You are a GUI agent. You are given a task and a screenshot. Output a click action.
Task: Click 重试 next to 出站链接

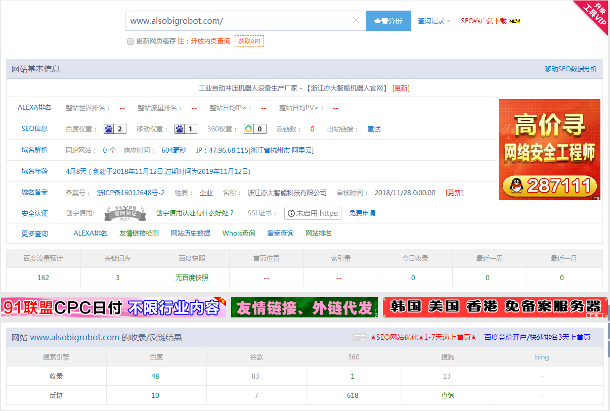374,129
